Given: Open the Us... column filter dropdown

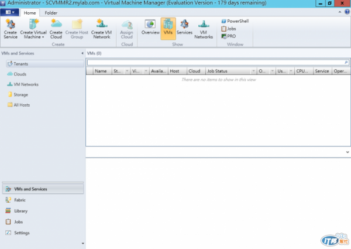Looking at the screenshot, I should click(291, 71).
